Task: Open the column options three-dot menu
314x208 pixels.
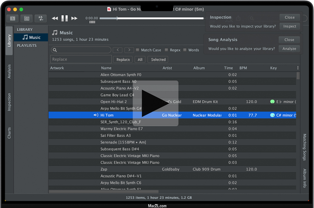Action: click(298, 68)
